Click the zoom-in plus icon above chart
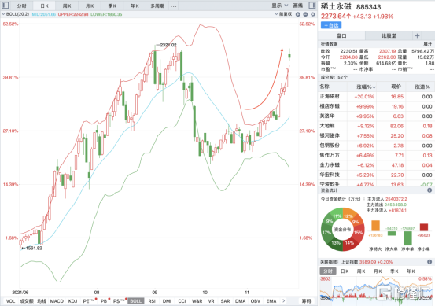 pyautogui.click(x=298, y=14)
